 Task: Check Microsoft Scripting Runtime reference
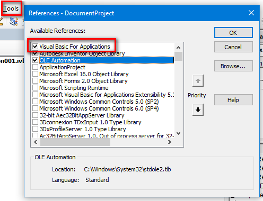[x=35, y=88]
